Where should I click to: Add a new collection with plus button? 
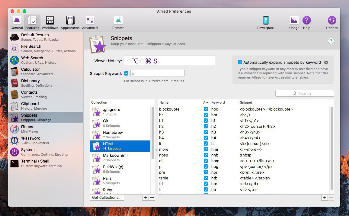click(x=146, y=198)
